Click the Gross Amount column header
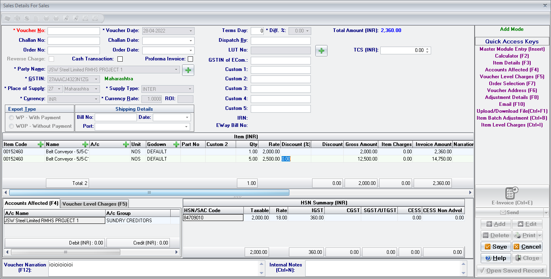551x279 pixels. pyautogui.click(x=361, y=144)
